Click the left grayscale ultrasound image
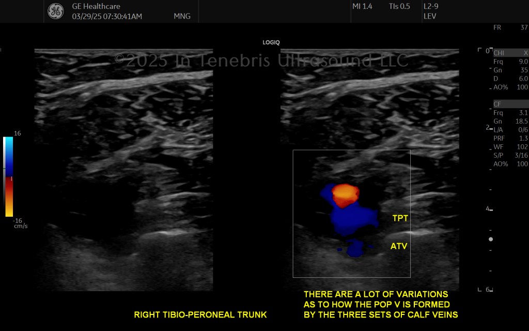 coord(124,170)
